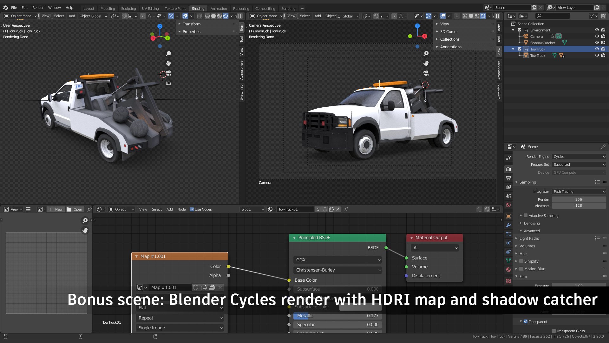
Task: Collapse the Principled BSDF node
Action: click(x=294, y=238)
